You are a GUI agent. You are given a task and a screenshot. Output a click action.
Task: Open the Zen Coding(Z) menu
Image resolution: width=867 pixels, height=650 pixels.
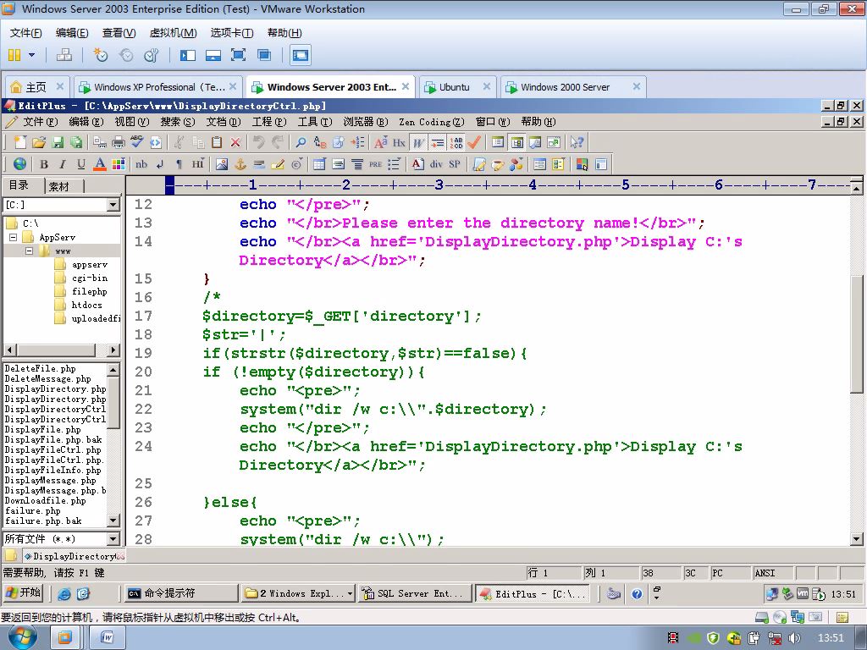coord(431,122)
